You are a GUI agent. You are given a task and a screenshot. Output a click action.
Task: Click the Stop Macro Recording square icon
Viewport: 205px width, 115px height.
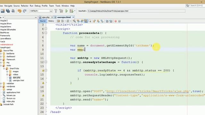point(119,21)
